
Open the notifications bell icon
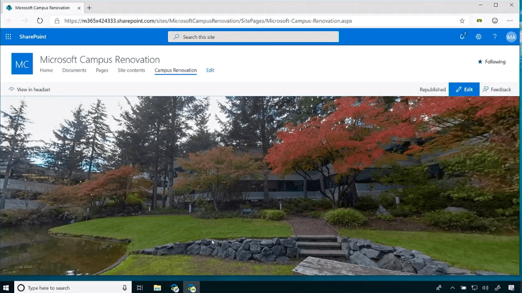pos(462,36)
